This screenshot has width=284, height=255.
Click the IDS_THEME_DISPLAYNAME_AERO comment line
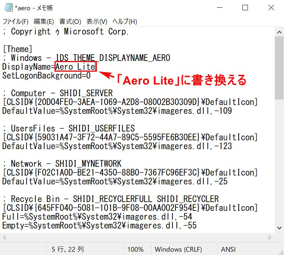(x=87, y=58)
